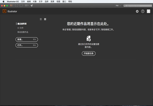Open the 文件 menu
This screenshot has height=106, width=153.
point(23,2)
